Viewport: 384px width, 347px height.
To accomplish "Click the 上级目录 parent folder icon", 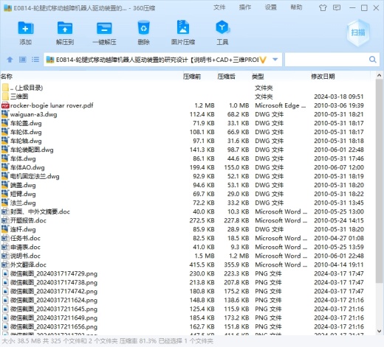I will pyautogui.click(x=5, y=88).
